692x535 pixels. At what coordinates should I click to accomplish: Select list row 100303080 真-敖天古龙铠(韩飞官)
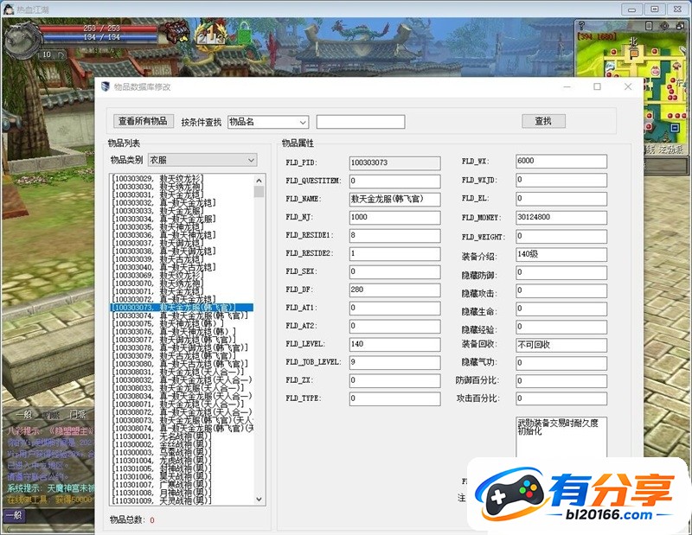(x=180, y=364)
